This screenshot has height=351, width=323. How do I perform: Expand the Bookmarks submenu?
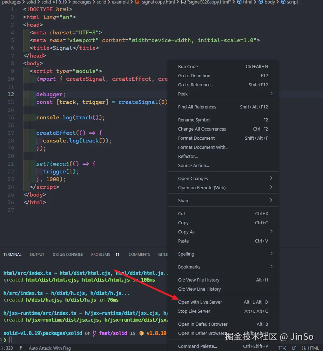[223, 267]
